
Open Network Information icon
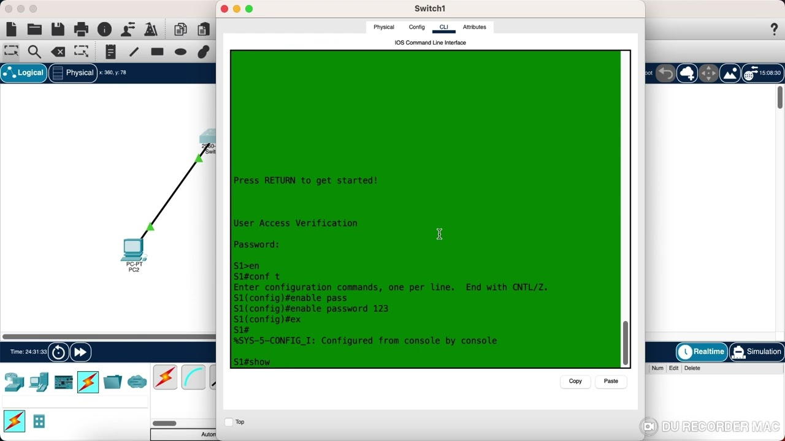[104, 29]
